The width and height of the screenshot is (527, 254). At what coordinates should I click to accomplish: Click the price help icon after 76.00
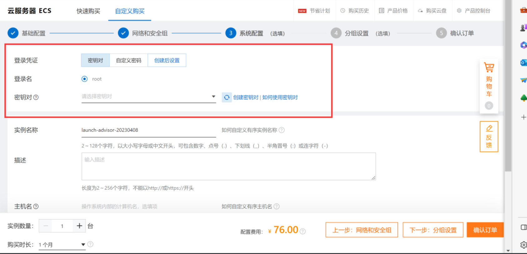pos(302,231)
